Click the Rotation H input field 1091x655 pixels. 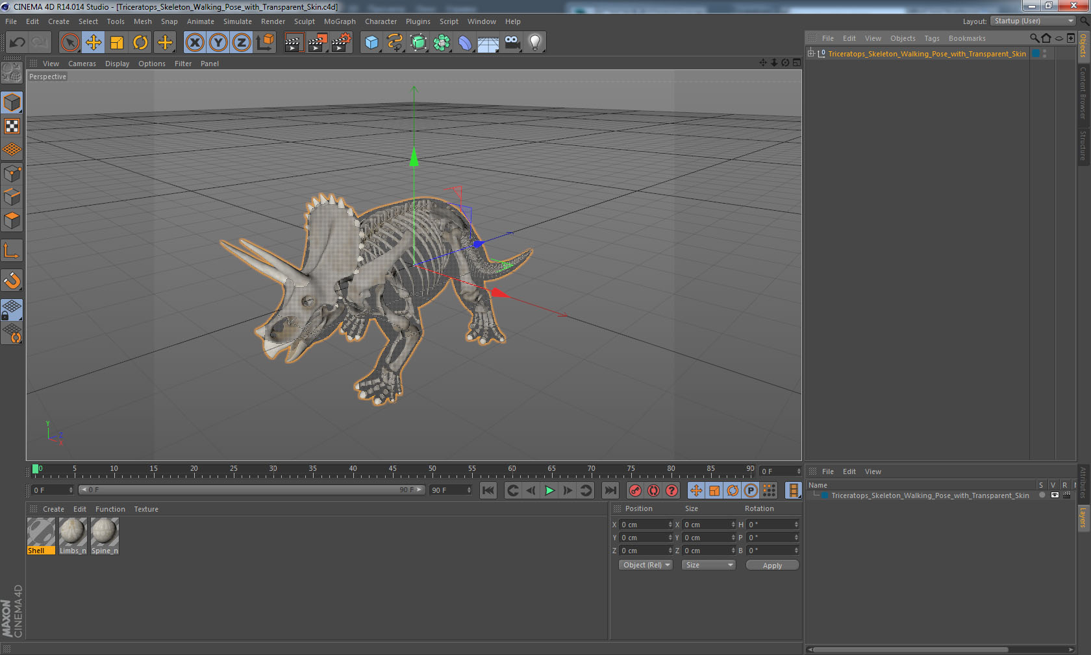[773, 525]
